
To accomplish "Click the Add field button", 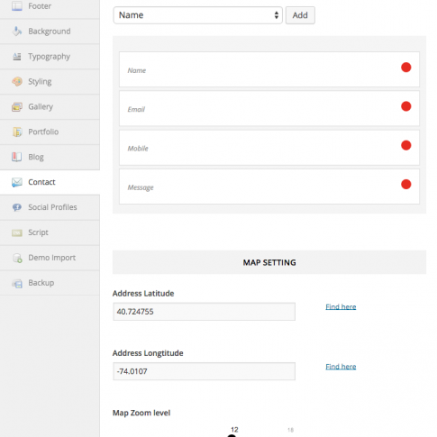I will (300, 15).
